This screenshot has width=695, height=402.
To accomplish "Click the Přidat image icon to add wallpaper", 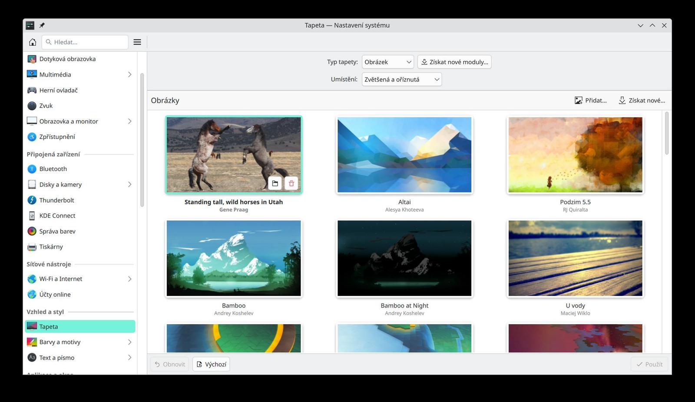I will [578, 100].
